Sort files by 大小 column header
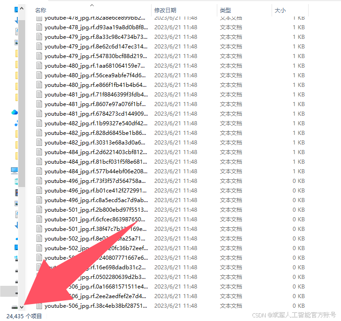This screenshot has height=321, width=341. point(280,10)
